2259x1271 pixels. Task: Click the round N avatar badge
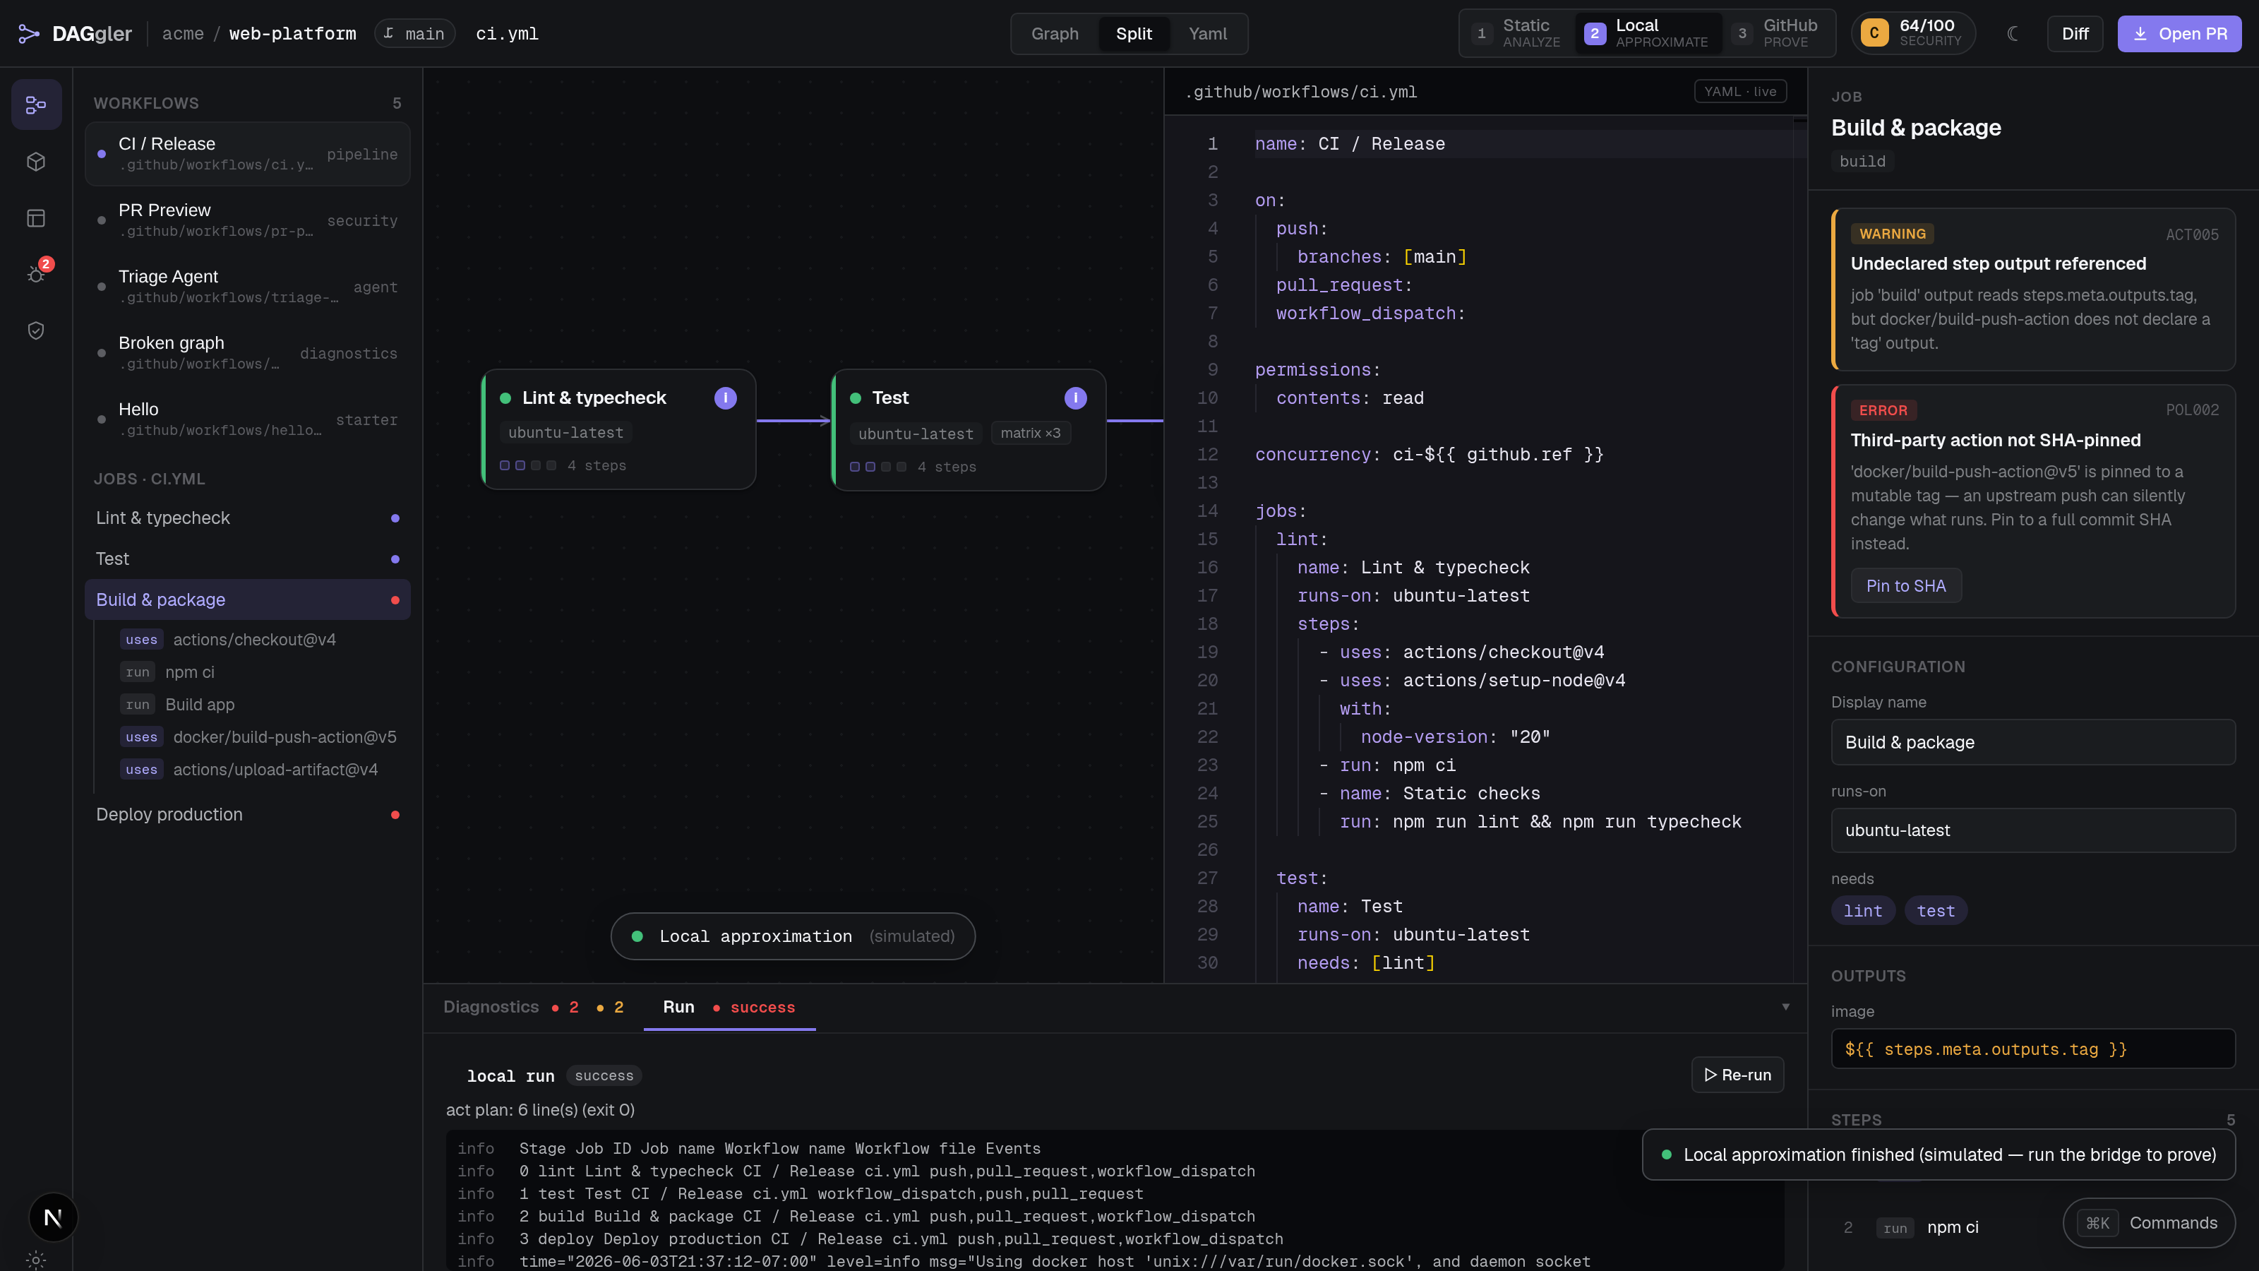coord(53,1217)
